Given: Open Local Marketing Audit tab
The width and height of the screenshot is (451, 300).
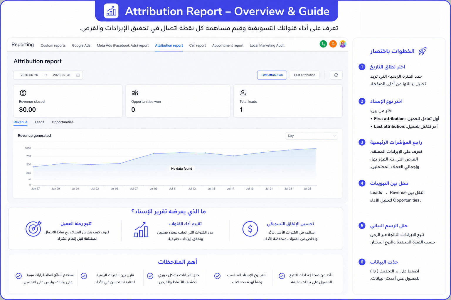Looking at the screenshot, I should point(267,45).
